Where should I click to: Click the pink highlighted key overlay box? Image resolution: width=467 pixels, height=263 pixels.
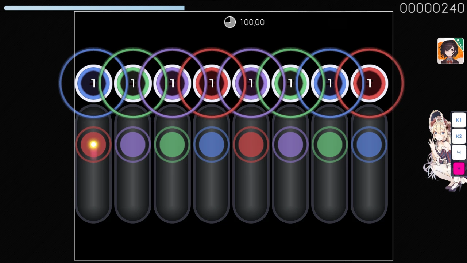pyautogui.click(x=459, y=168)
